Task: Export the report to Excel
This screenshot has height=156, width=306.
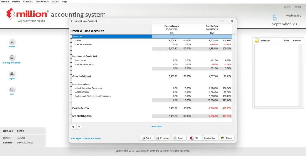Action: click(x=178, y=138)
